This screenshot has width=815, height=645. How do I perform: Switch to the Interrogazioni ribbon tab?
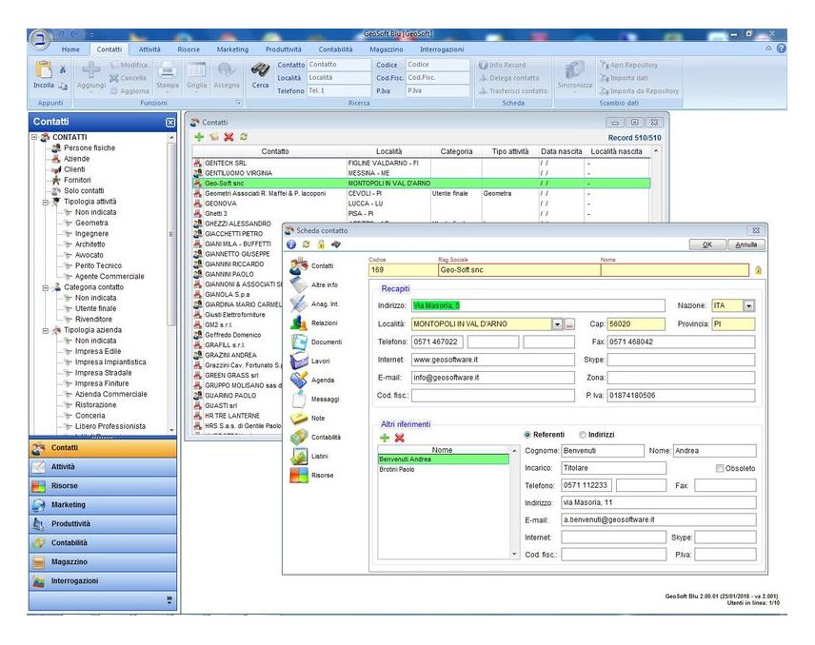(442, 49)
